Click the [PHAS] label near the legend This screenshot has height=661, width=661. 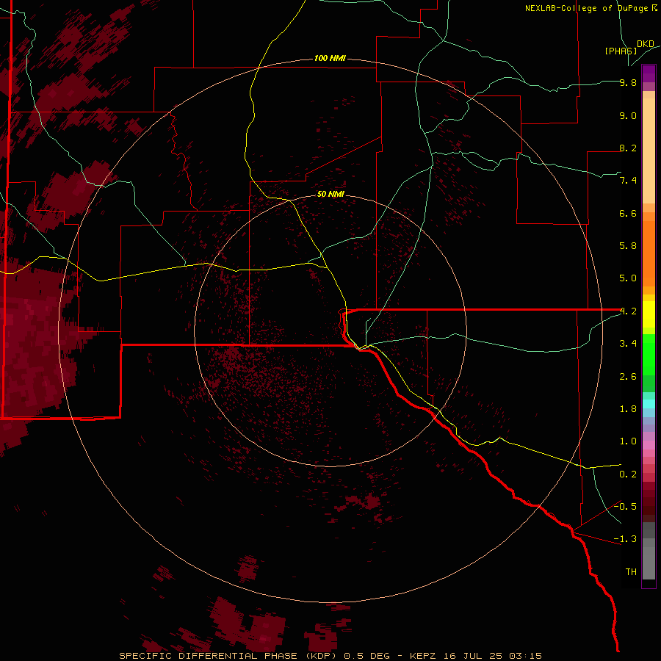coord(621,51)
